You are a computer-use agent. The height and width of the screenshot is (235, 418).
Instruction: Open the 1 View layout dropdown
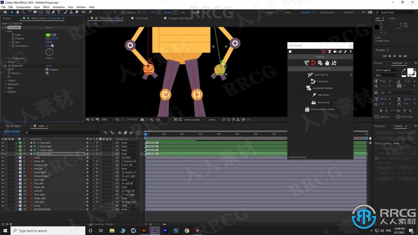pyautogui.click(x=213, y=119)
